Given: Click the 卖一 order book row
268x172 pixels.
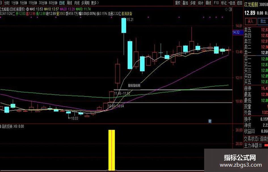Looking at the screenshot, I should click(x=256, y=53).
